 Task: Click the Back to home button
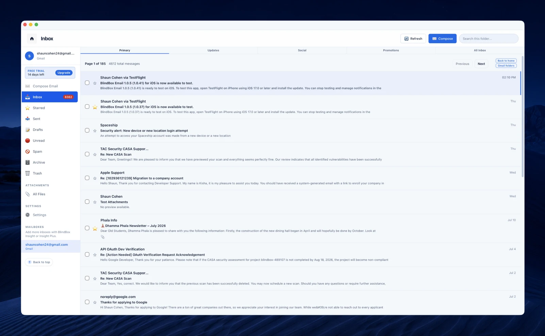[506, 61]
